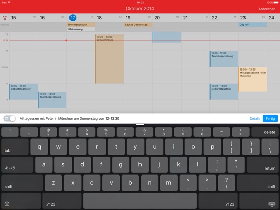Select today's date 17 in the header
The width and height of the screenshot is (280, 210).
tap(73, 18)
